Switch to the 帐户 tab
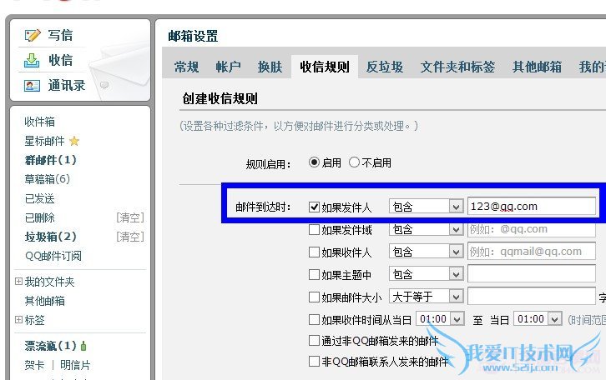 coord(228,67)
